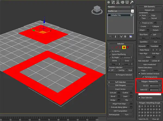Toggle the Preserve UVs checkbox
This screenshot has height=121, width=163.
(140, 23)
